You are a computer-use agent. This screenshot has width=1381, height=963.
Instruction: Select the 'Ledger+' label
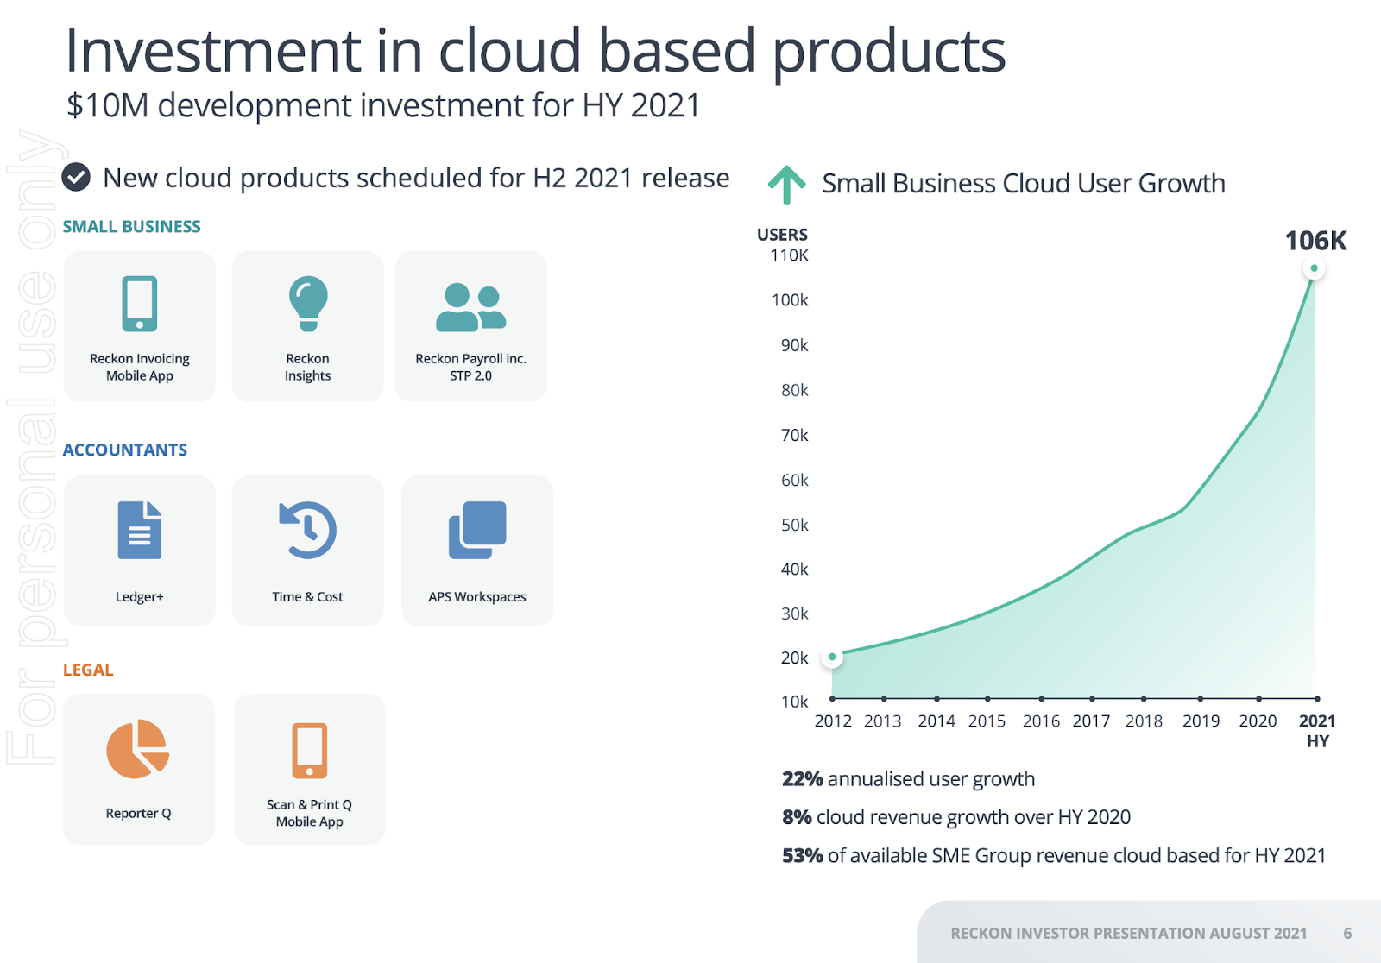[140, 596]
